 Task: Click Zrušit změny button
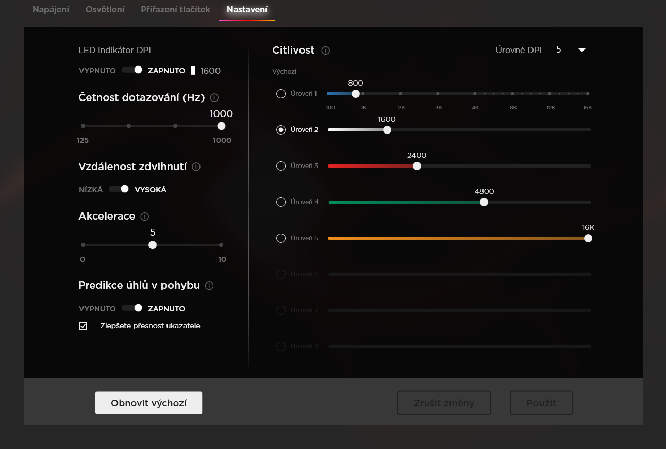444,403
